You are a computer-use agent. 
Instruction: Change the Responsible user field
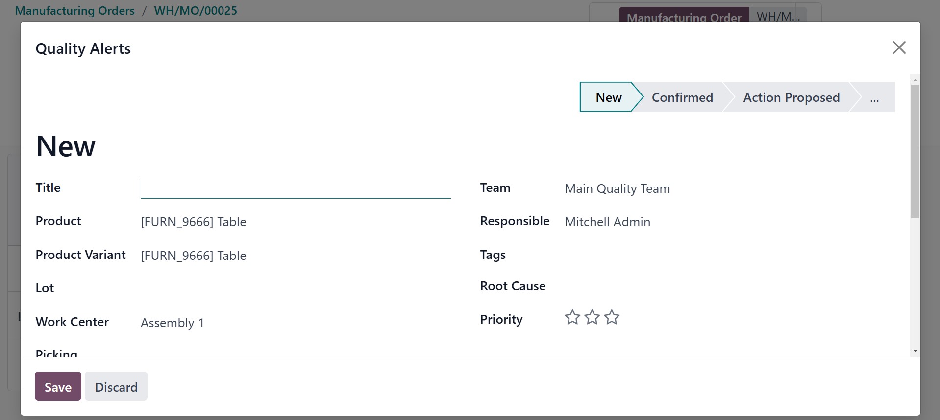(725, 222)
